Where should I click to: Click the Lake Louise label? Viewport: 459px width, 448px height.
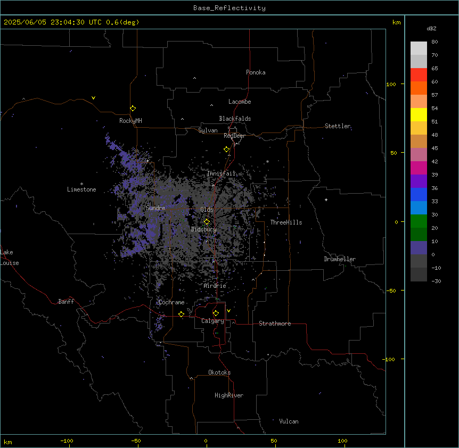point(10,258)
